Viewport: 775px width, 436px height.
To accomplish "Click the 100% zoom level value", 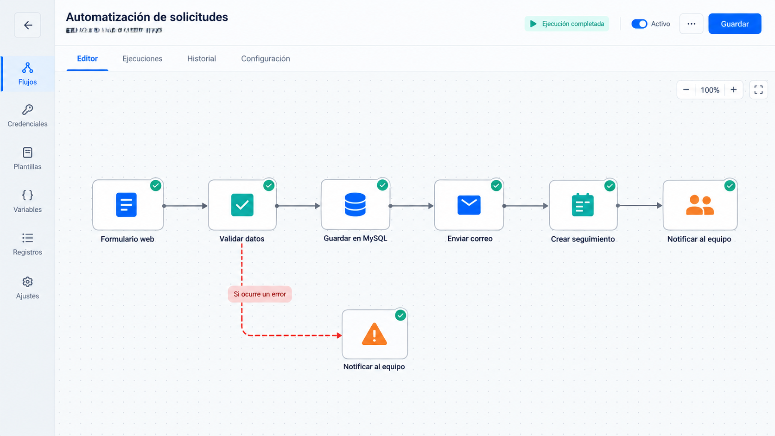I will tap(710, 90).
